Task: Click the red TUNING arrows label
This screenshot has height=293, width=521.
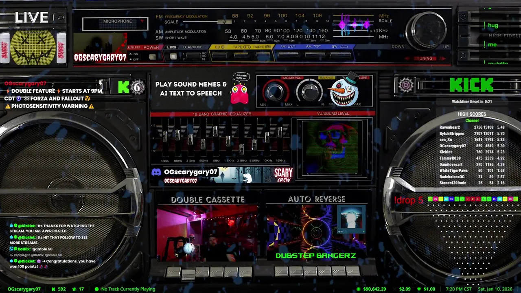Action: click(x=425, y=59)
